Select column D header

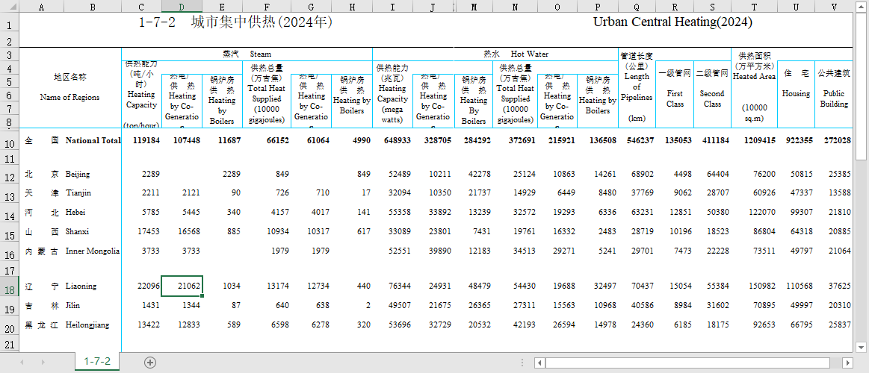pos(182,6)
